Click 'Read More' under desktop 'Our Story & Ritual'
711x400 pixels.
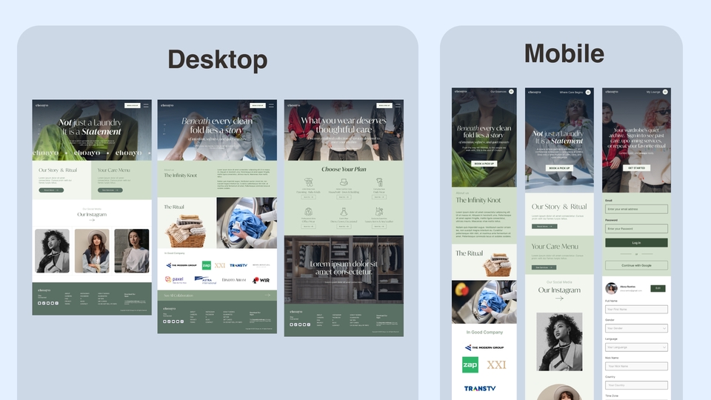click(x=51, y=190)
